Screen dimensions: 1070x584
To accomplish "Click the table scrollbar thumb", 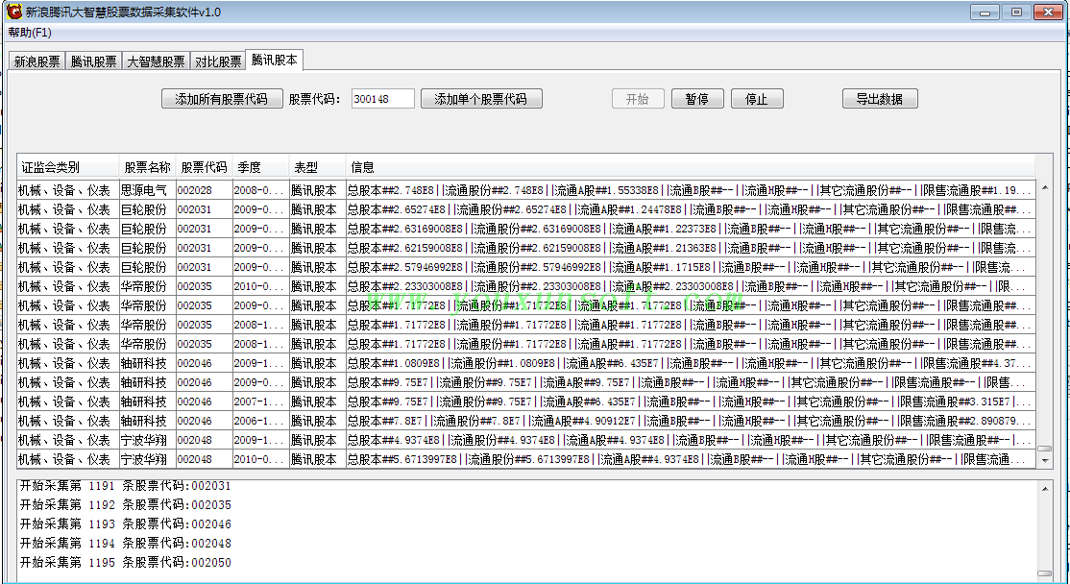I will (1044, 449).
